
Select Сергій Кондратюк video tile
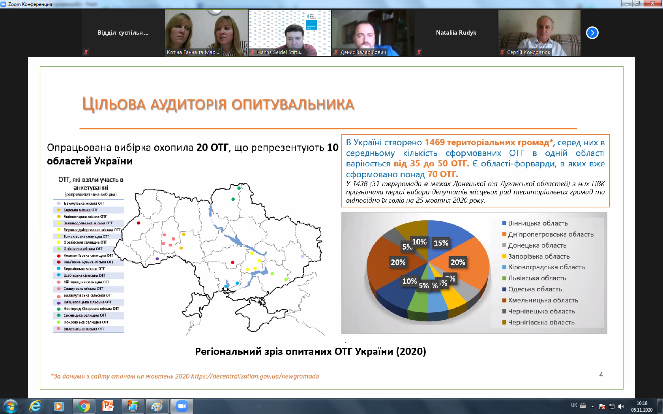[539, 33]
